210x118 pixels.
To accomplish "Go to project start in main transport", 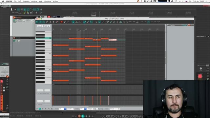I will (73, 116).
